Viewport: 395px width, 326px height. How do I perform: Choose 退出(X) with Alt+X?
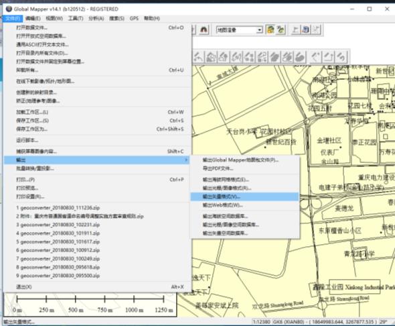(97, 287)
